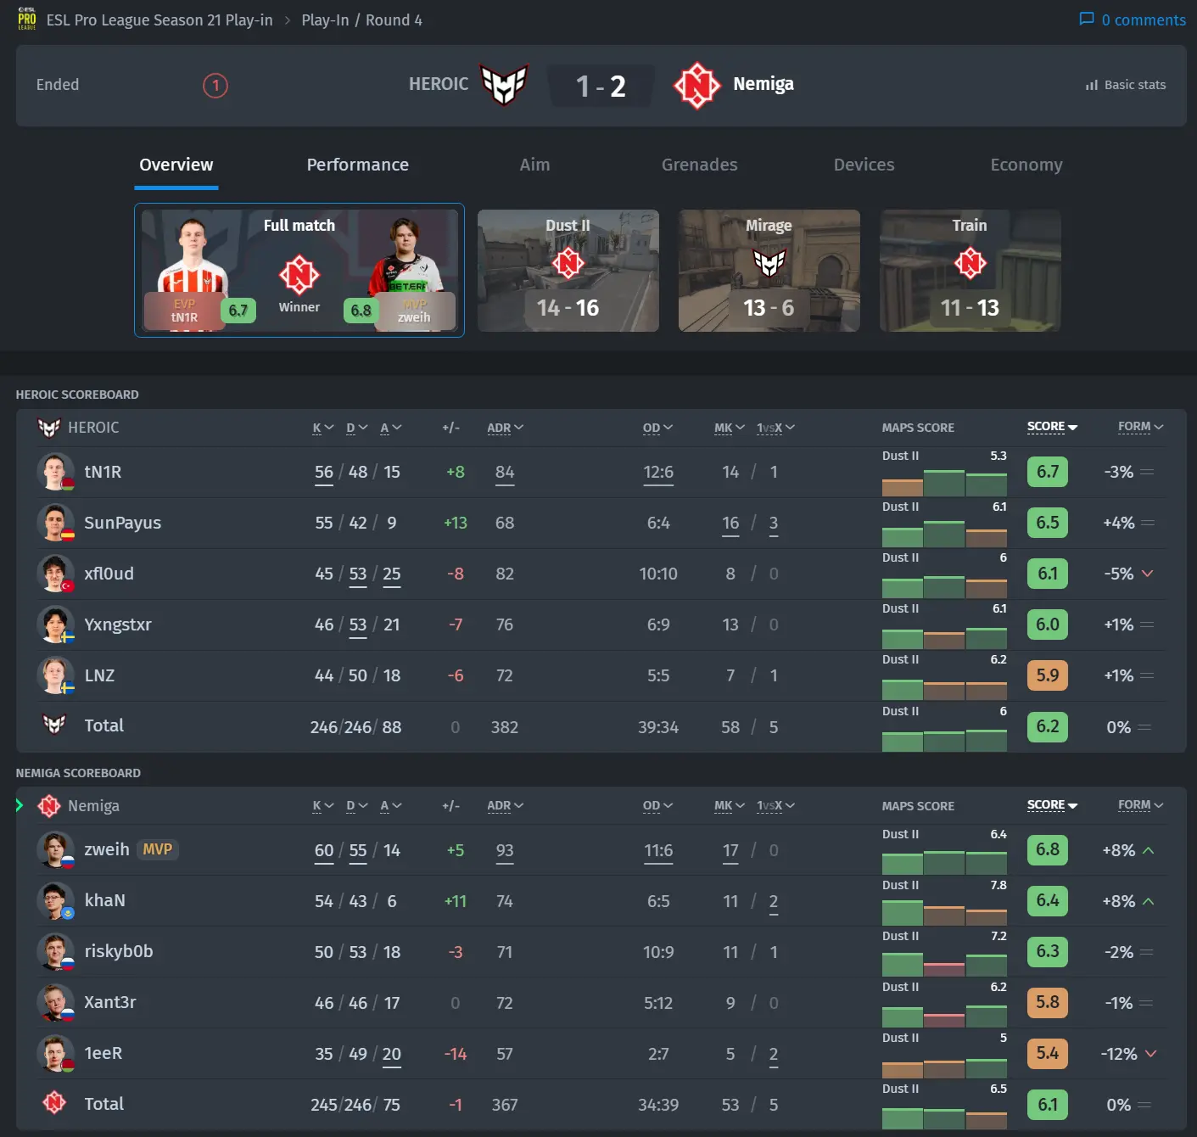Screen dimensions: 1197x1137
Task: Sort Nemiga scoreboard by FORM column
Action: [x=1140, y=805]
